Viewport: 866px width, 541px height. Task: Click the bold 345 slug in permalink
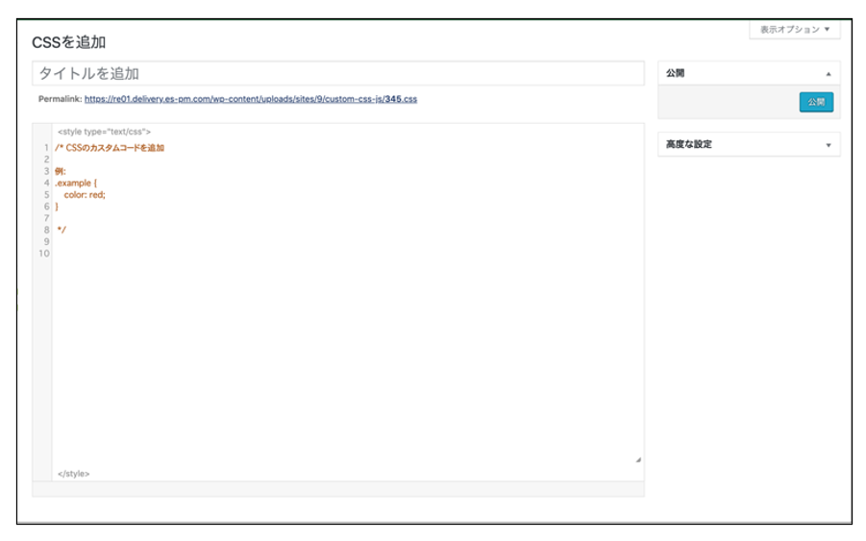click(x=392, y=99)
